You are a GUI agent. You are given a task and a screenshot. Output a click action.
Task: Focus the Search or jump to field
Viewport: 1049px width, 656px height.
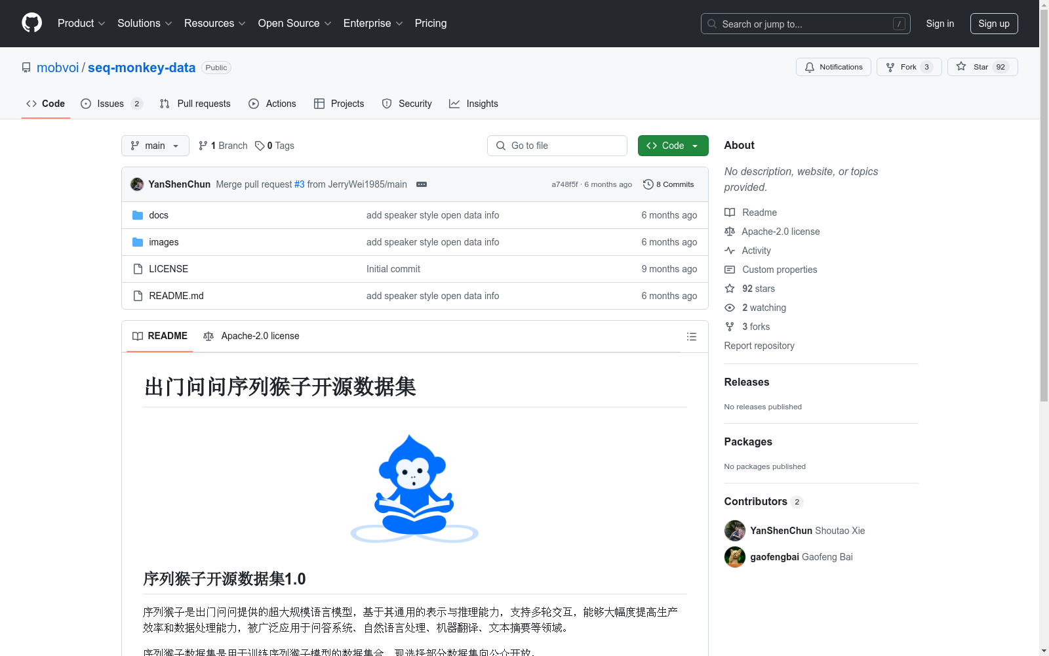[x=805, y=24]
